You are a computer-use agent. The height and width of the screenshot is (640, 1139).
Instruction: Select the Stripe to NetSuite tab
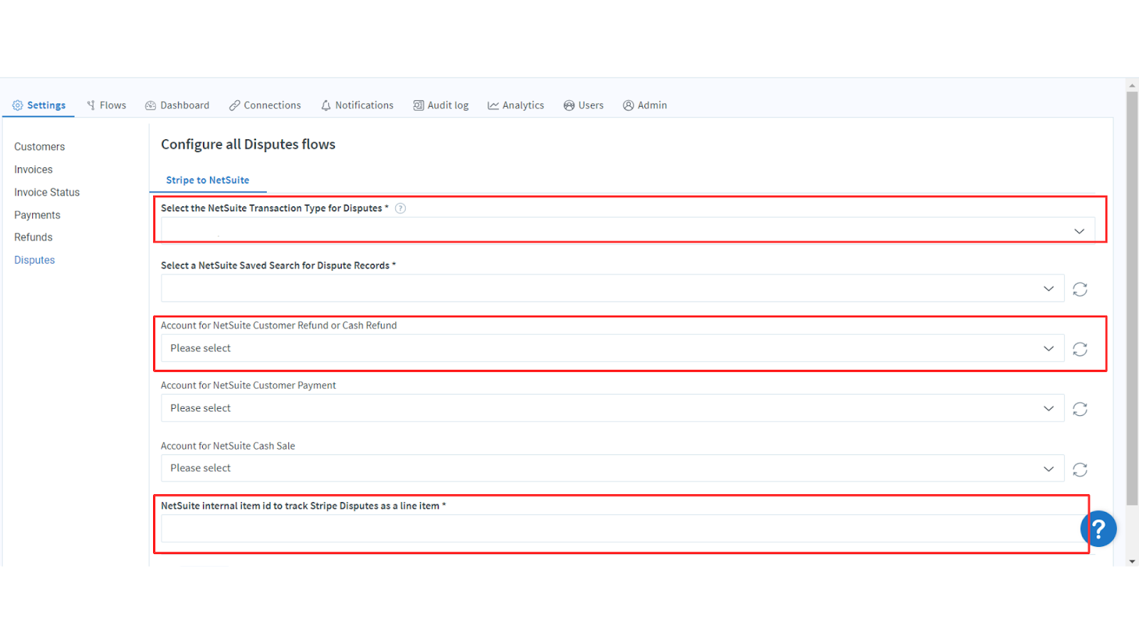(x=208, y=181)
